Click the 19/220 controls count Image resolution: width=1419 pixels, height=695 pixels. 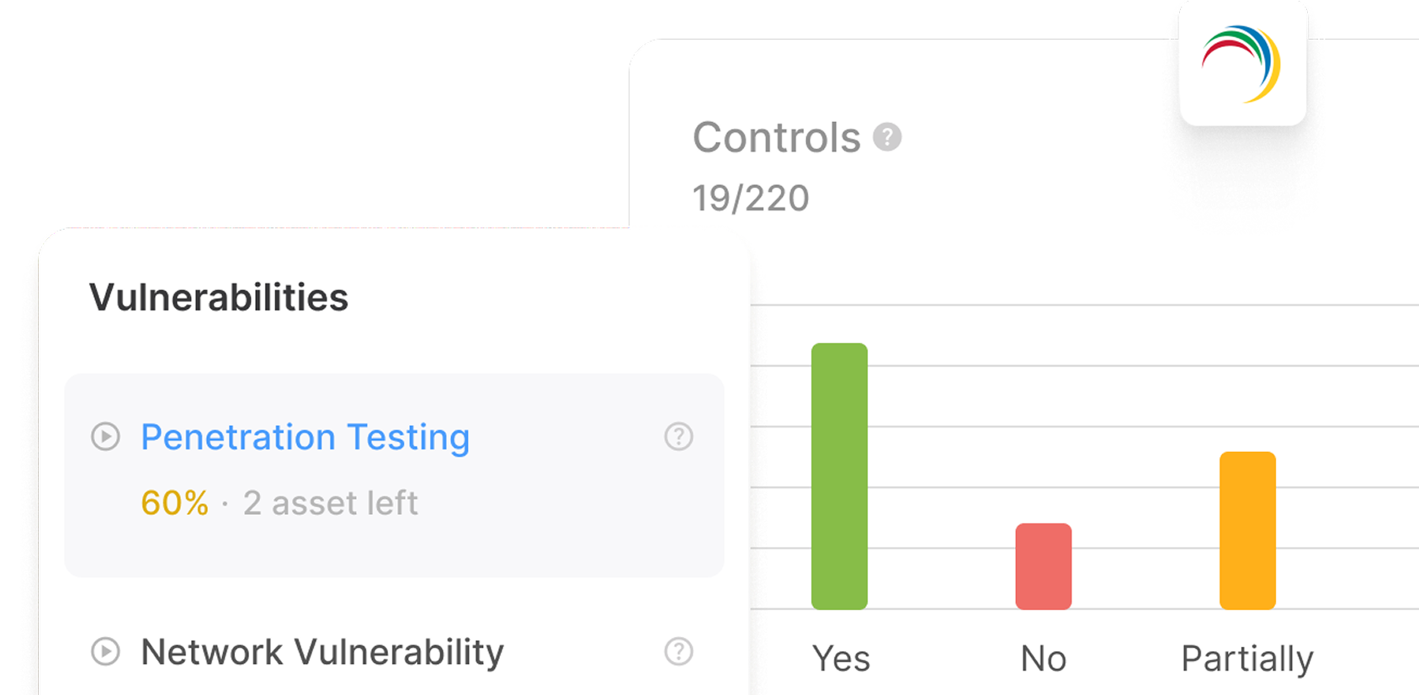(x=750, y=199)
